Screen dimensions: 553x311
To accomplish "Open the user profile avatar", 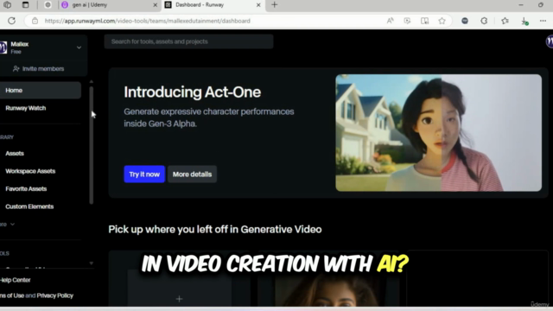I will tap(550, 41).
